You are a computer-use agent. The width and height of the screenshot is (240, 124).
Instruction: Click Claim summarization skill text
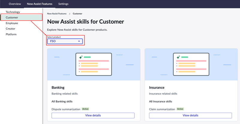click(x=162, y=109)
